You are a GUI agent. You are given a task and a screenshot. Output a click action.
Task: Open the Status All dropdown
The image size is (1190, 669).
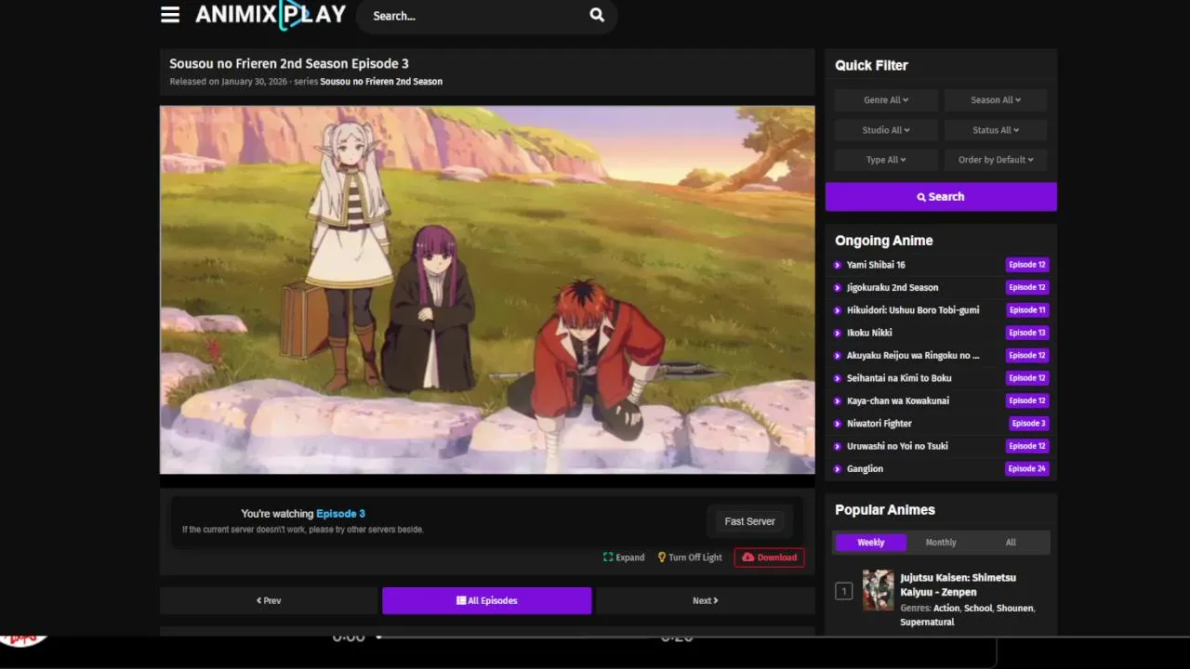click(996, 130)
